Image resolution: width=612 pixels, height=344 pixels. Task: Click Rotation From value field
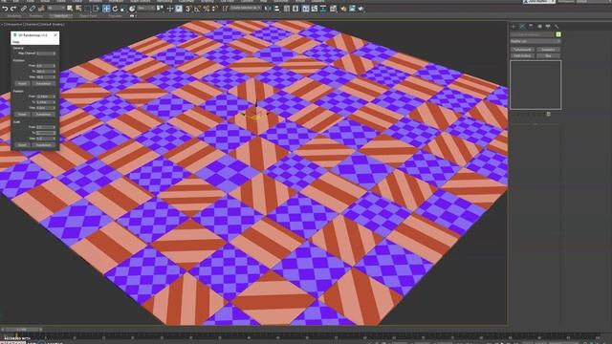point(46,66)
